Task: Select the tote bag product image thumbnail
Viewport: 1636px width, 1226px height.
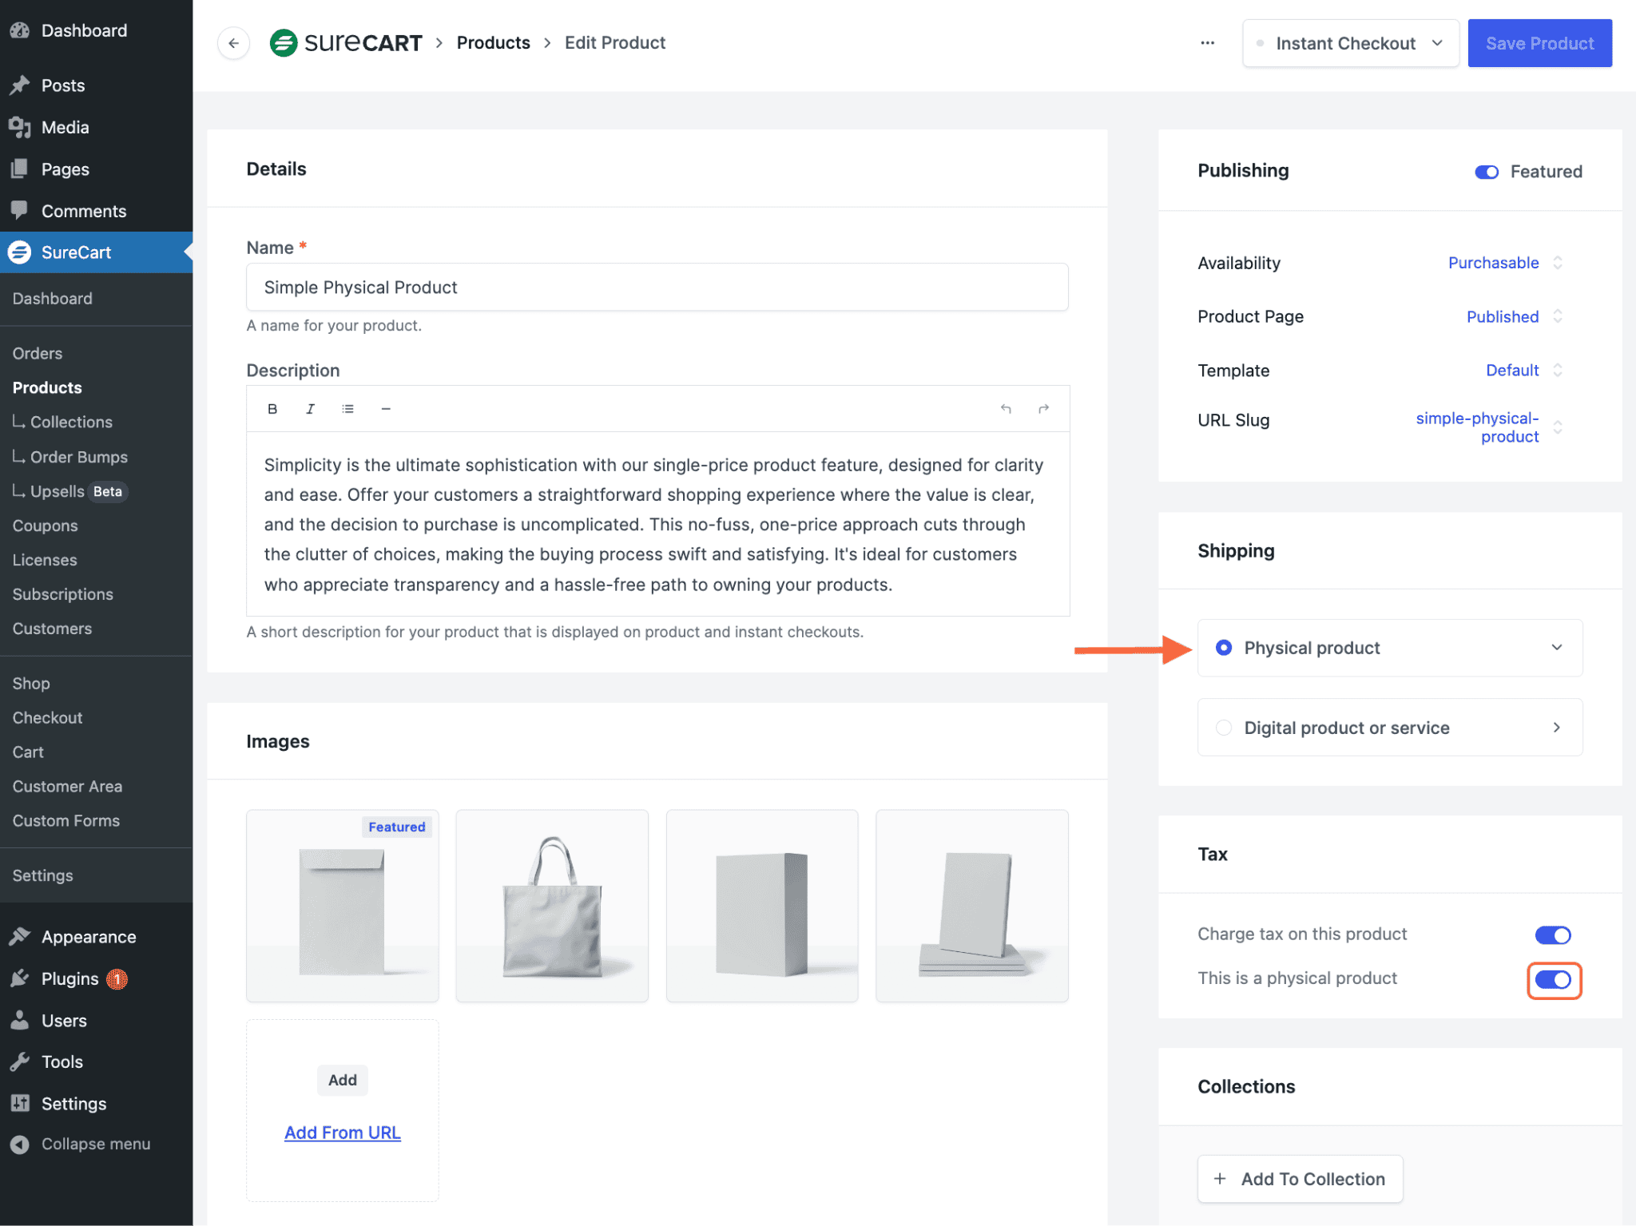Action: pos(551,906)
